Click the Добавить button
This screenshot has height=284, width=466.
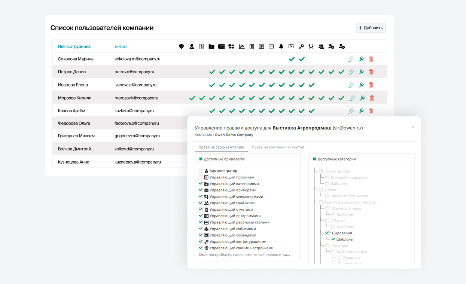371,28
